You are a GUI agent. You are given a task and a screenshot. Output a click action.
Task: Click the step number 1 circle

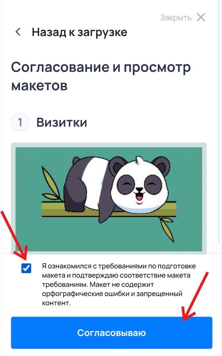point(20,122)
